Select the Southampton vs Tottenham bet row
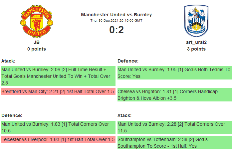The width and height of the screenshot is (233, 153). 174,143
